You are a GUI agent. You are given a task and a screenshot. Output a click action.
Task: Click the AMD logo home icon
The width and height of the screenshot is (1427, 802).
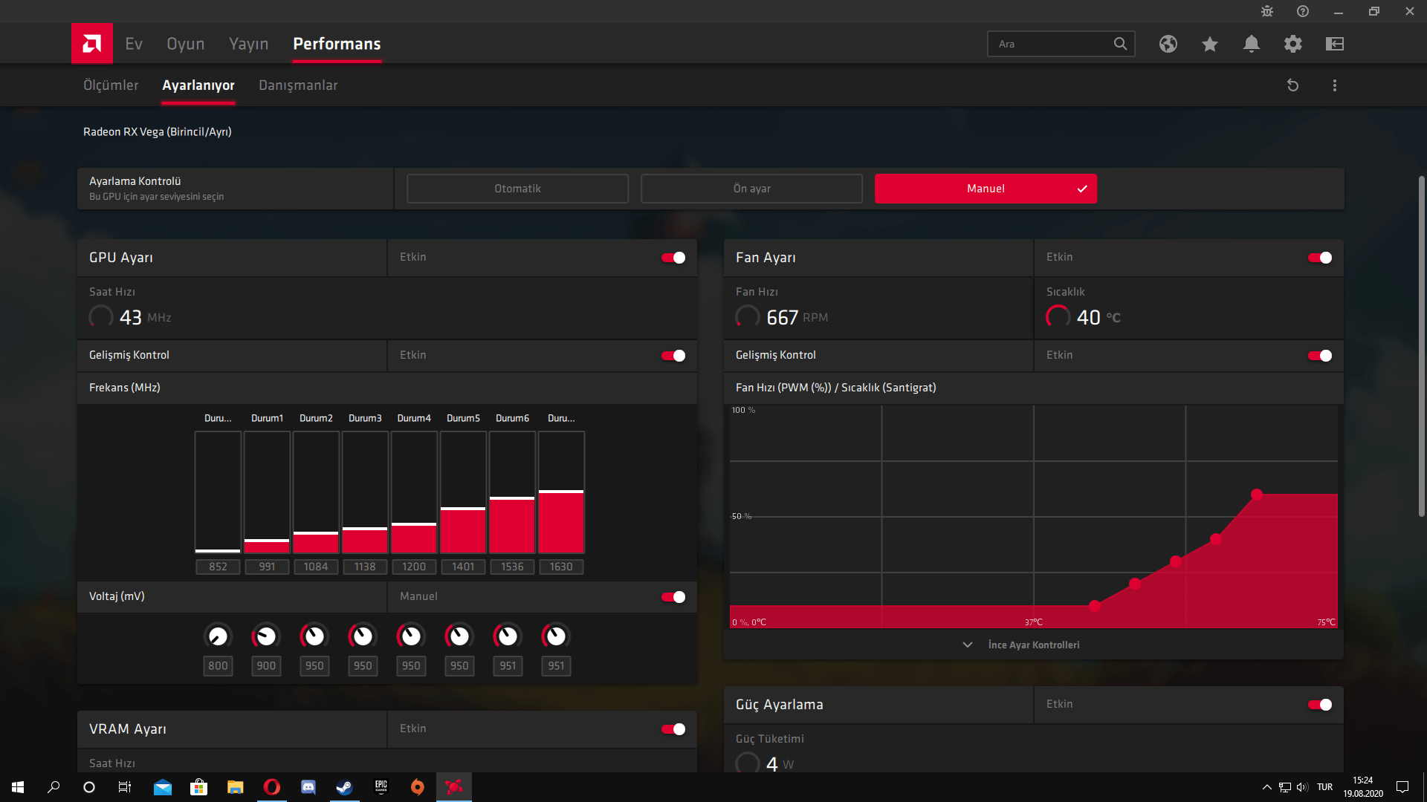click(92, 44)
